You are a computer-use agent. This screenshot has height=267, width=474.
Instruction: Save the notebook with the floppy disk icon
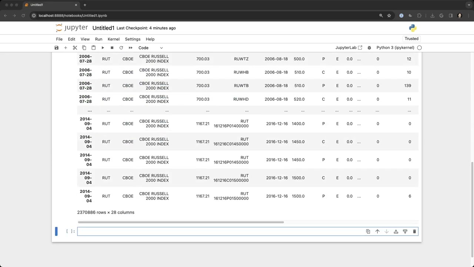point(56,48)
